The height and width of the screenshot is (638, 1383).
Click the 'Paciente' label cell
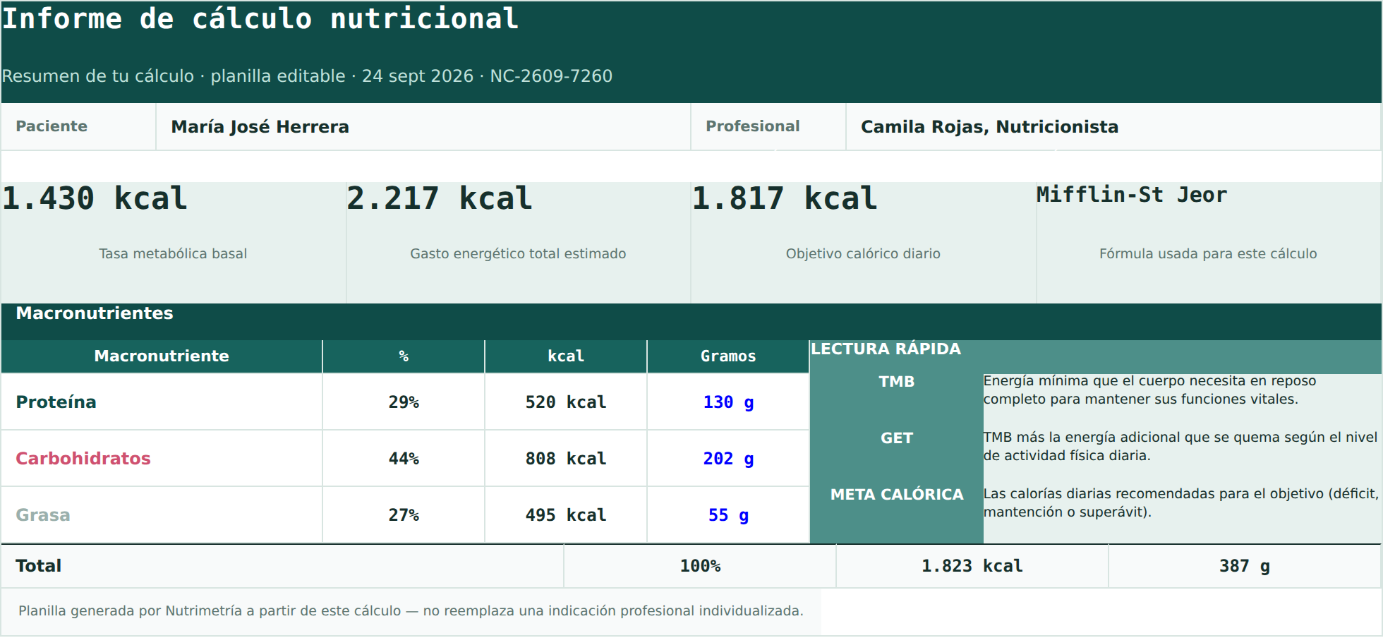[x=78, y=127]
